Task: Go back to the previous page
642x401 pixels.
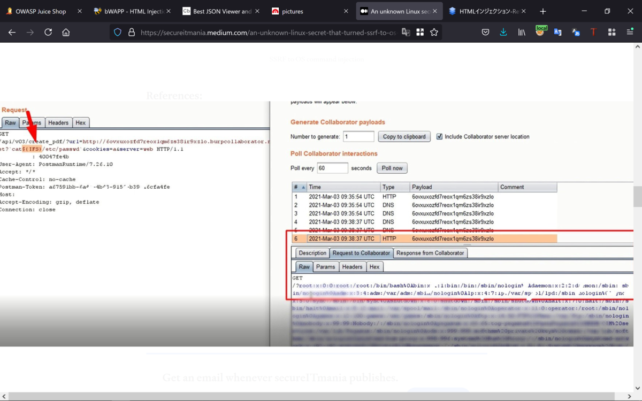Action: click(12, 32)
